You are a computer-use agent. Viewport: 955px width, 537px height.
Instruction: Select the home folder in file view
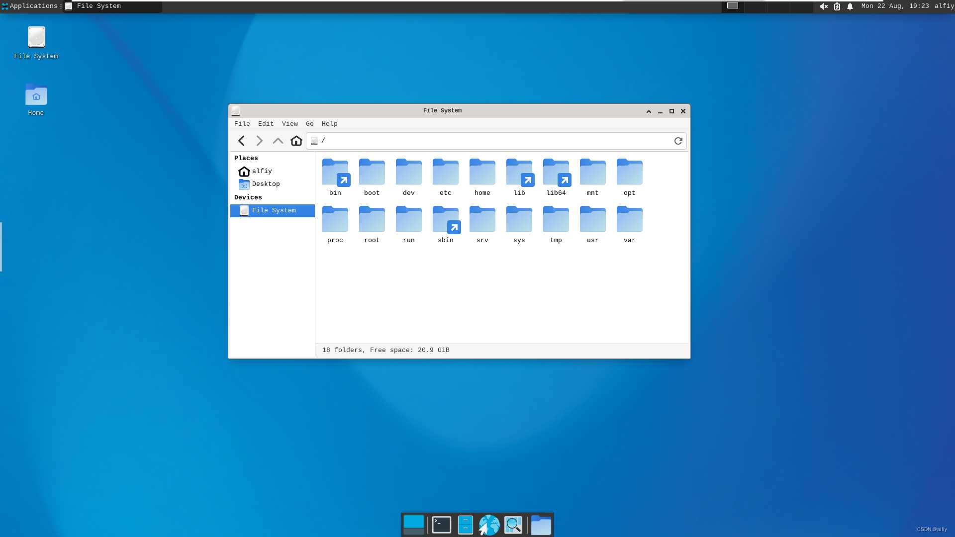pos(482,177)
